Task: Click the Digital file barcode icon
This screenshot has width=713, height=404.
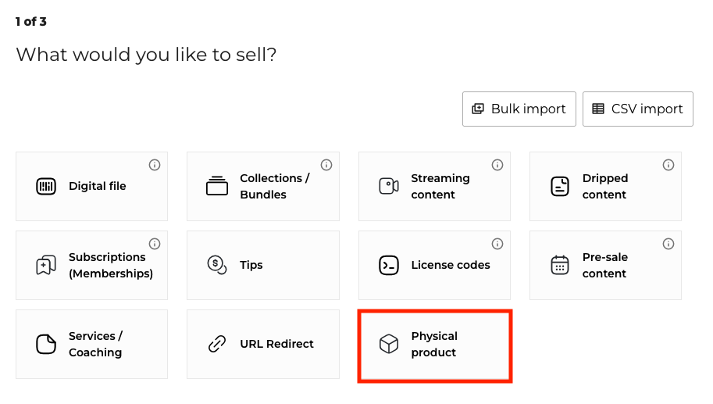Action: coord(46,187)
